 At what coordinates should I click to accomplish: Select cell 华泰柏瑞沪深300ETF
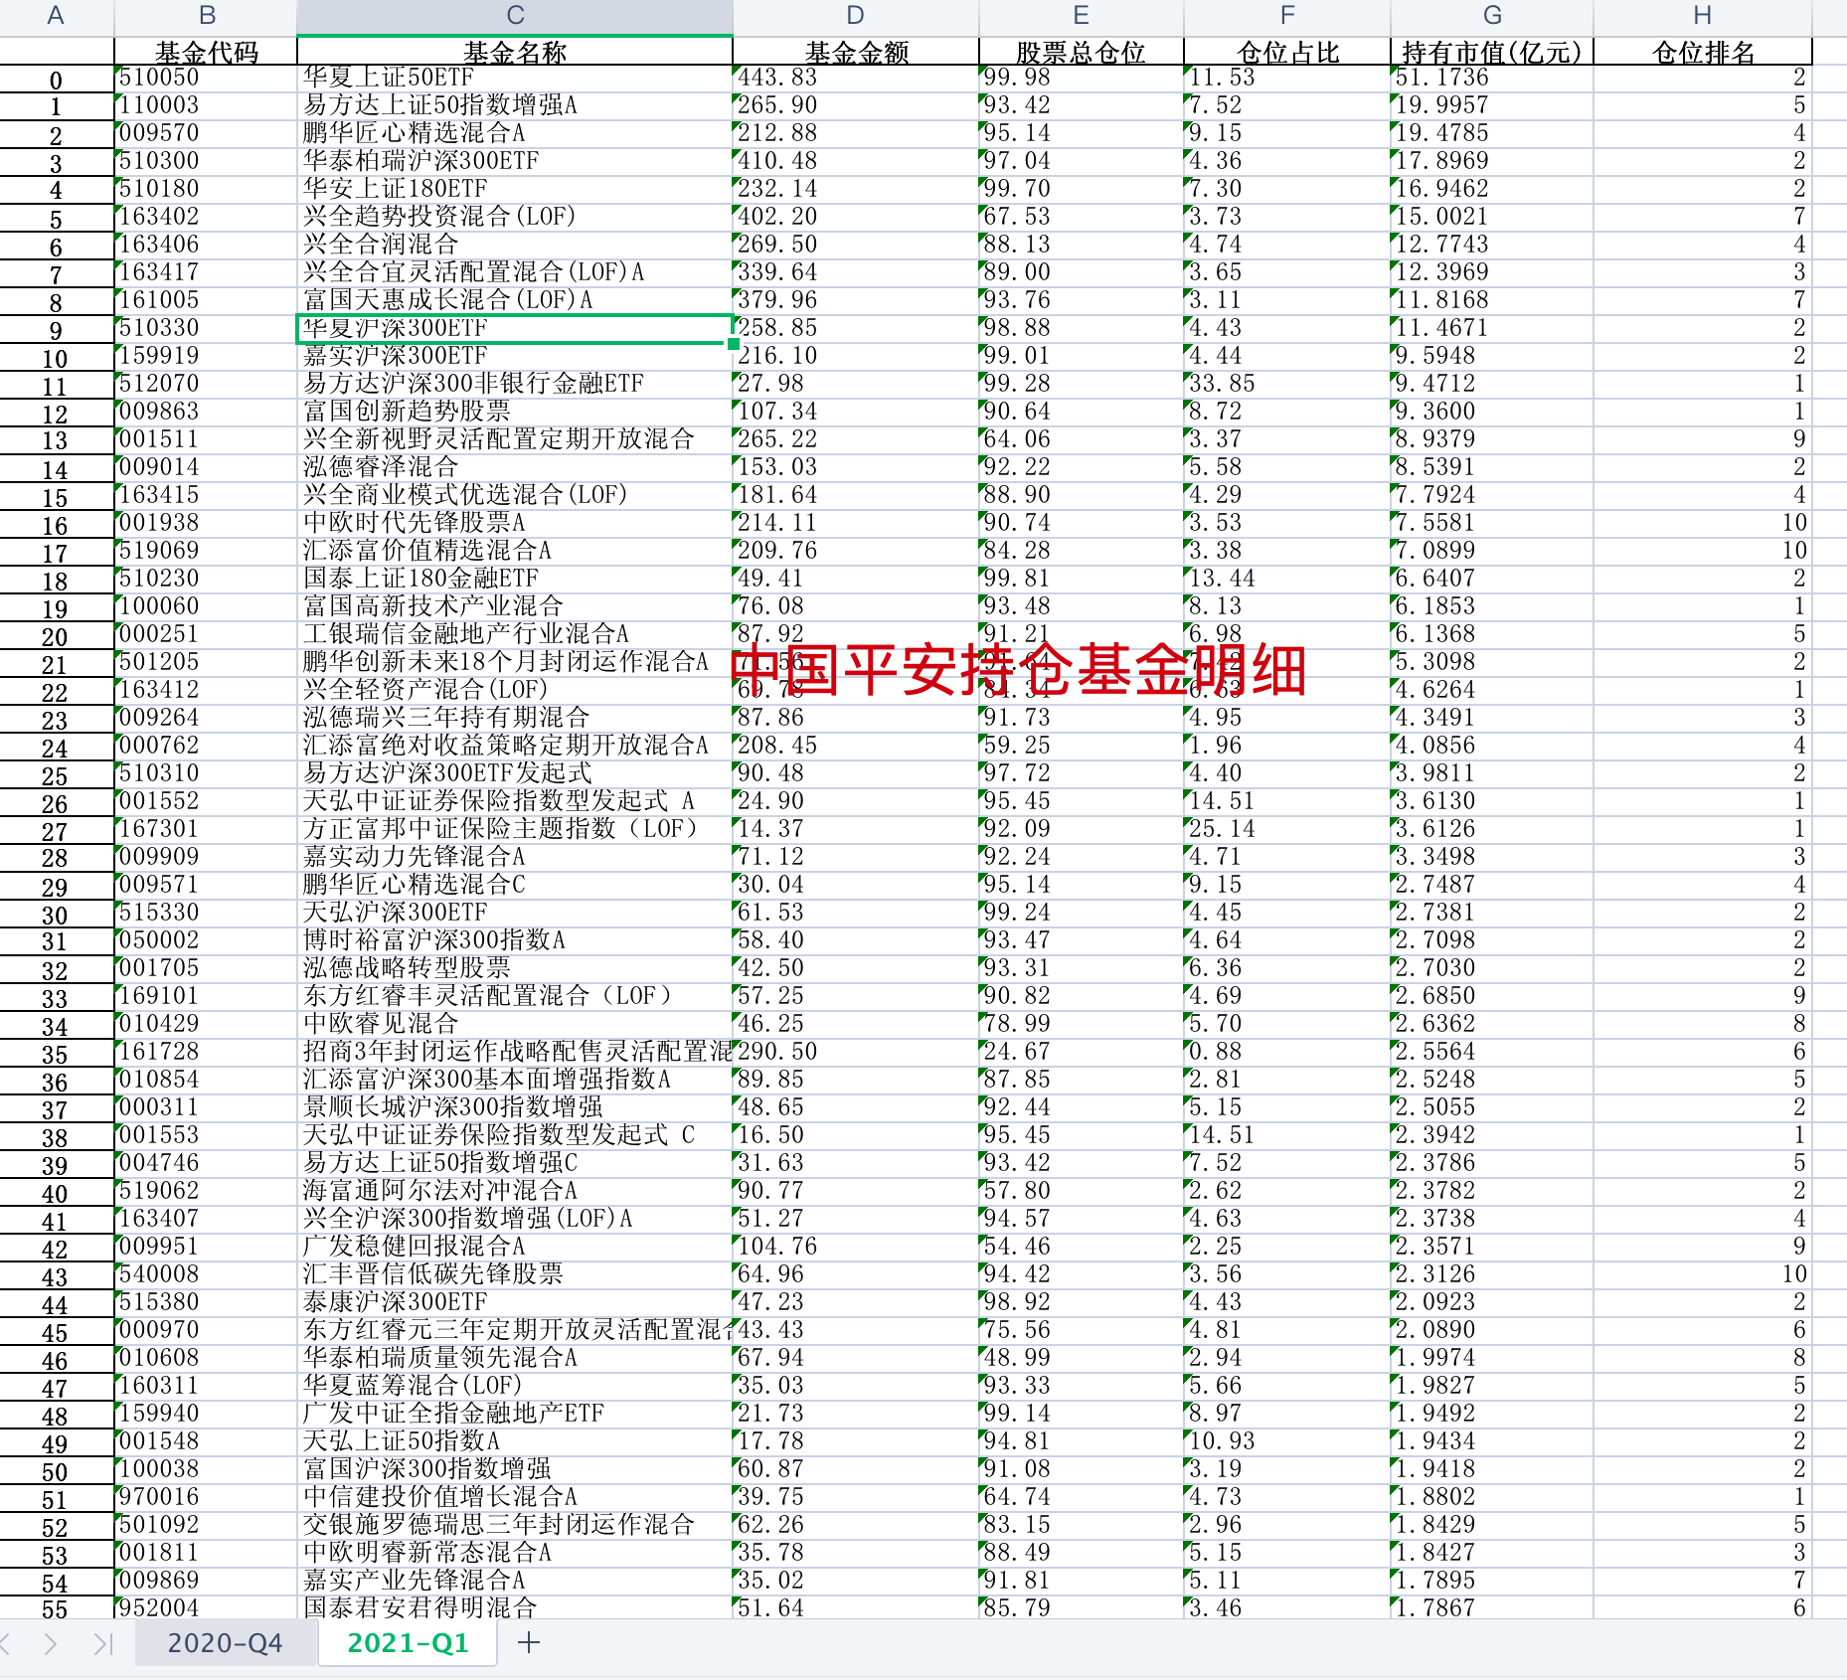(515, 161)
